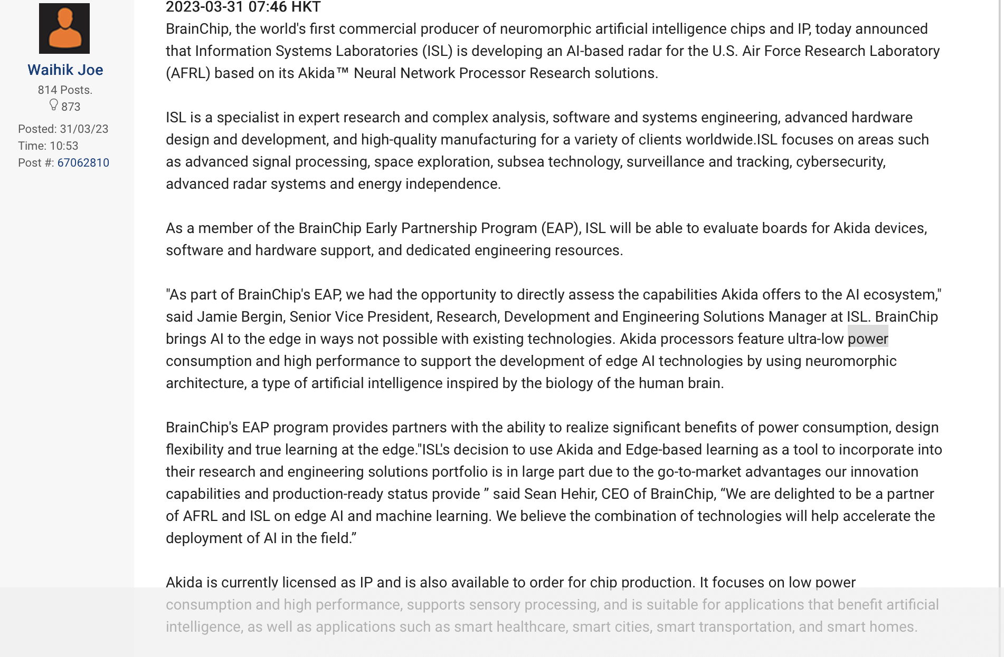The image size is (1004, 657).
Task: Click the "Post #:" label
Action: [x=36, y=162]
